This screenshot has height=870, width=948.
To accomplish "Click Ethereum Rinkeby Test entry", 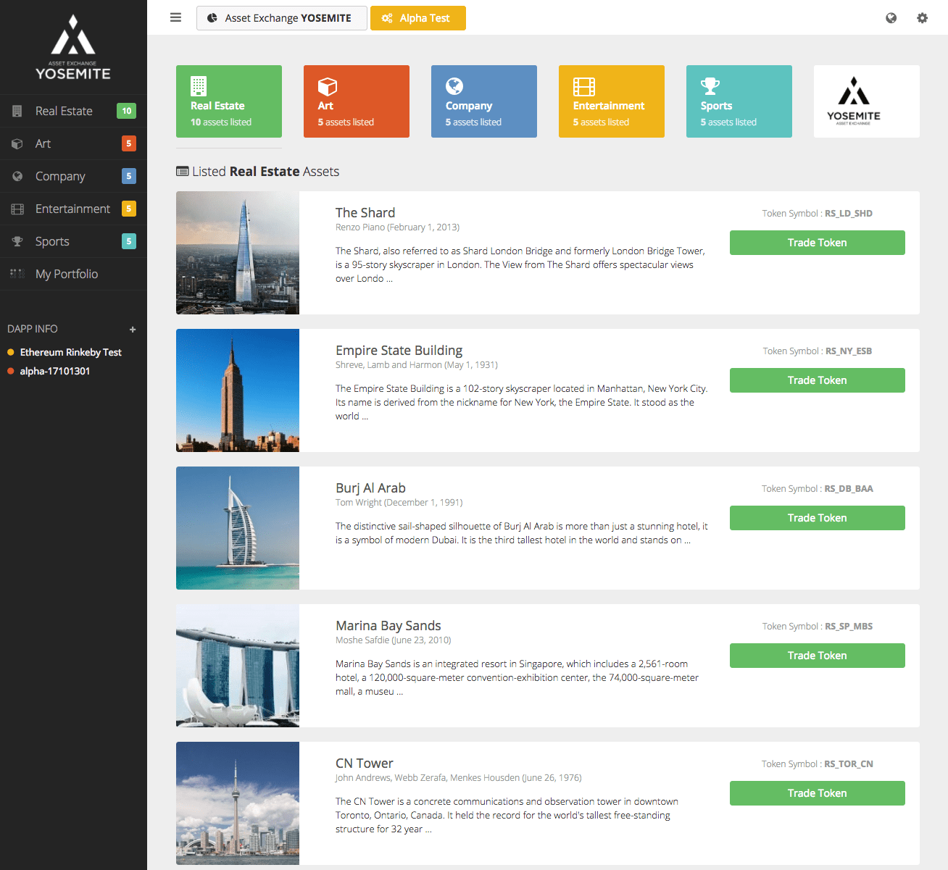I will pos(65,352).
